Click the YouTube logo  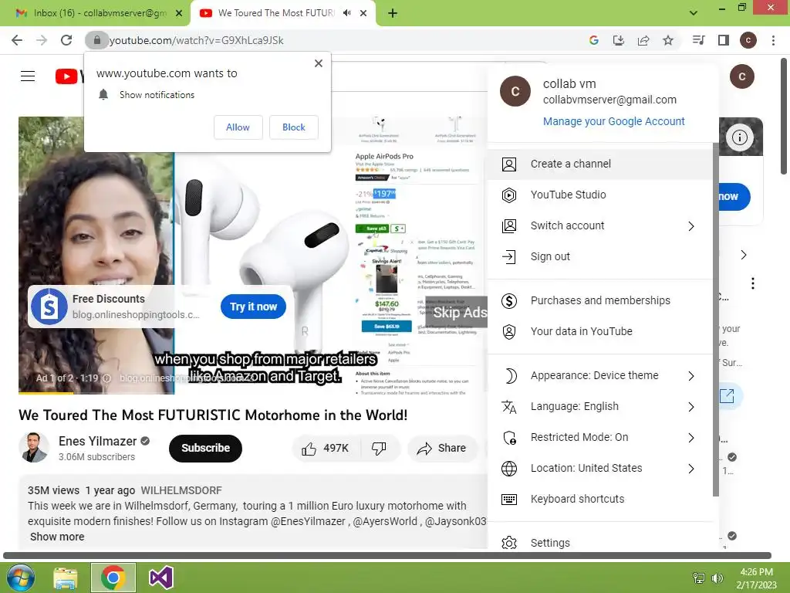[x=69, y=76]
